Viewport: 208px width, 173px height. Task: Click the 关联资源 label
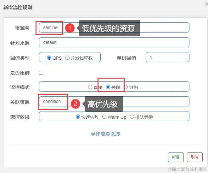tap(20, 102)
